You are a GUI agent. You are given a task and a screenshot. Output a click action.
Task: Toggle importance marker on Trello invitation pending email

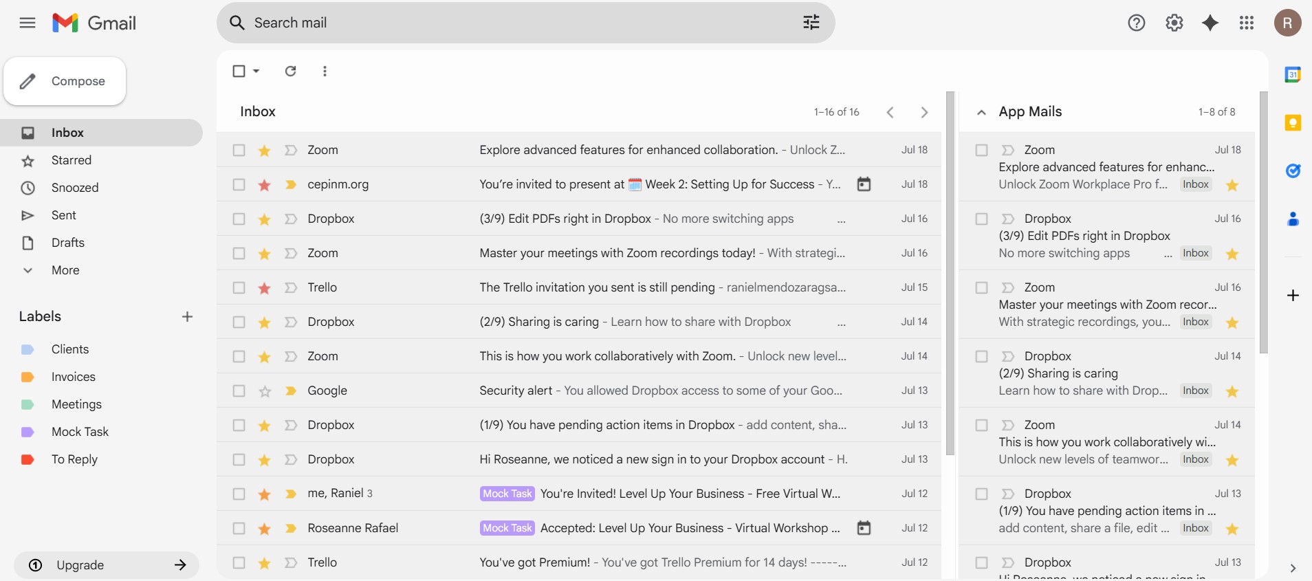pyautogui.click(x=291, y=287)
